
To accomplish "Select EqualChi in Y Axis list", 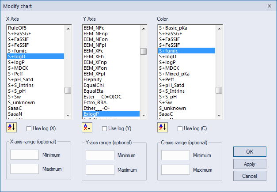I will coord(111,85).
